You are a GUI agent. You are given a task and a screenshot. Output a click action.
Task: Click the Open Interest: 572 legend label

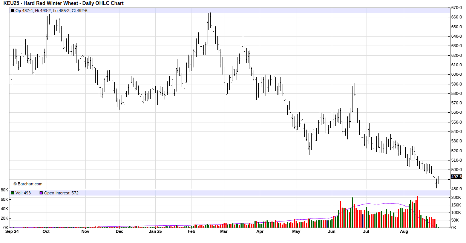61,193
